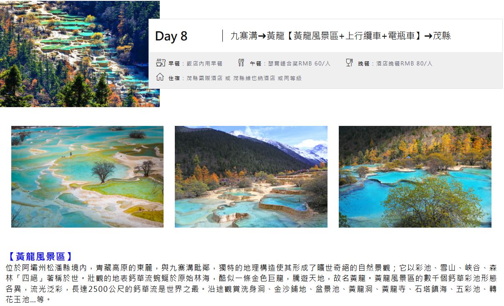
Task: Open the turquoise pools with bare trees photo
Action: tap(87, 177)
